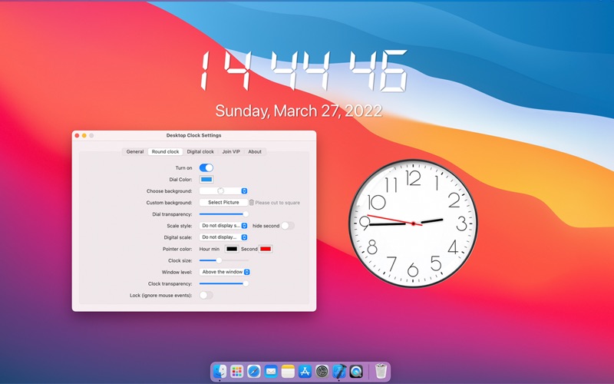This screenshot has height=384, width=614.
Task: Open the Window level dropdown
Action: click(225, 272)
